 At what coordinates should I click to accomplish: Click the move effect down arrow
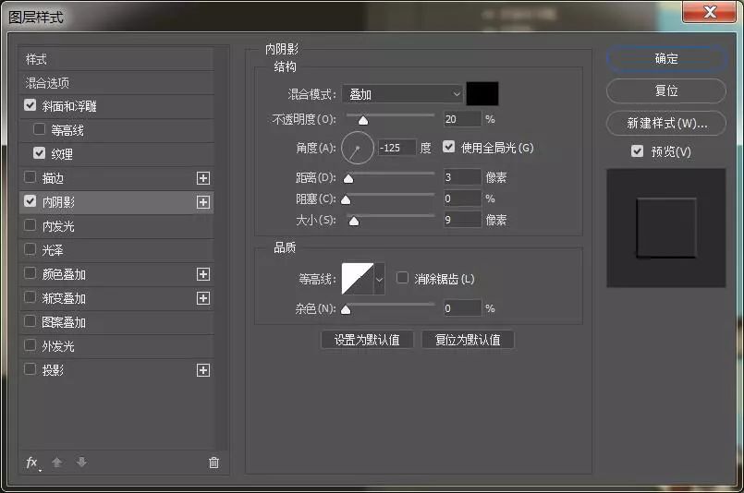81,463
